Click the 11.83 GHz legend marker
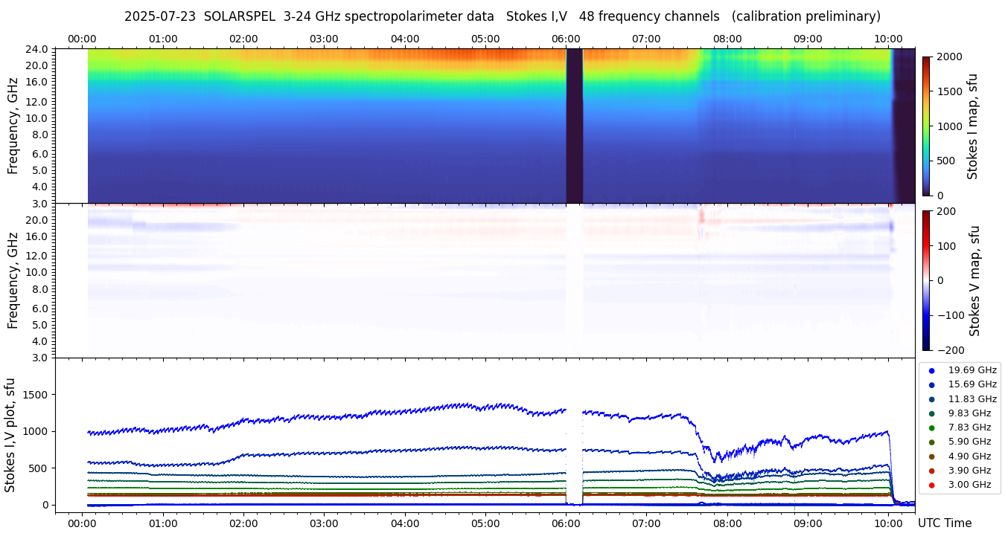The width and height of the screenshot is (1005, 539). [931, 399]
